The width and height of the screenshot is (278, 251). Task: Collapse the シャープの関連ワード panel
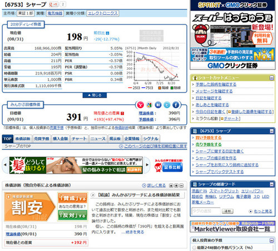(272, 184)
